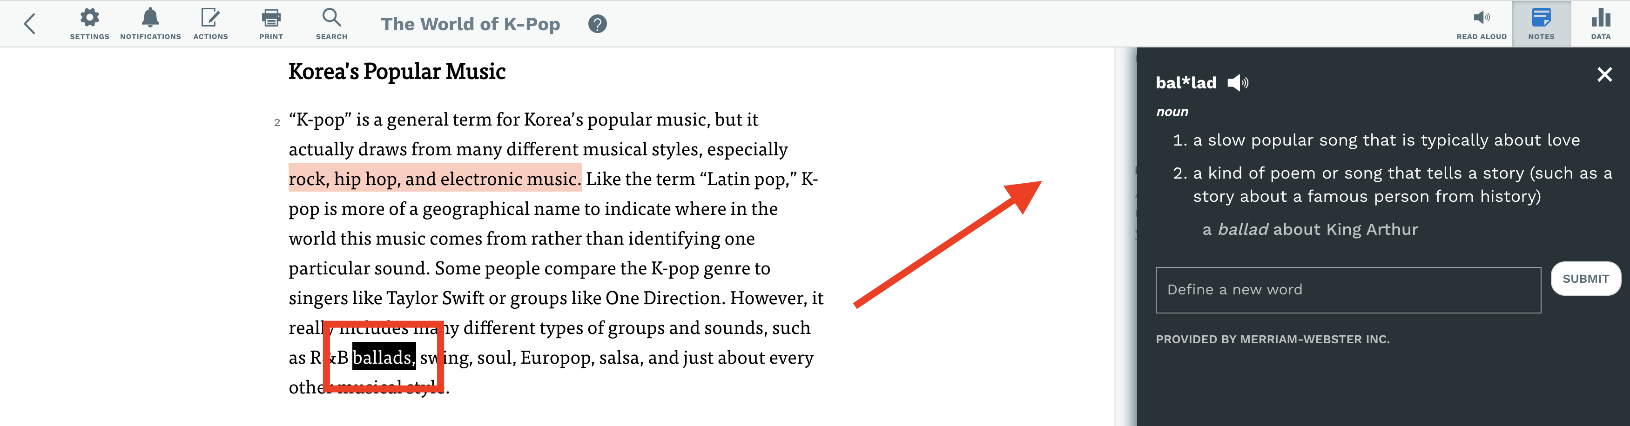Screen dimensions: 1630x426
Task: Select the highlighted word ballads
Action: [x=384, y=358]
